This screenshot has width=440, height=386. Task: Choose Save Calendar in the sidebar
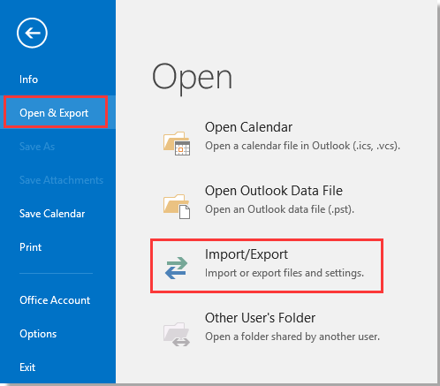coord(52,214)
